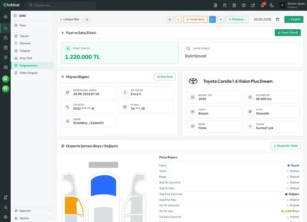Click the orange search icon button

click(x=178, y=20)
